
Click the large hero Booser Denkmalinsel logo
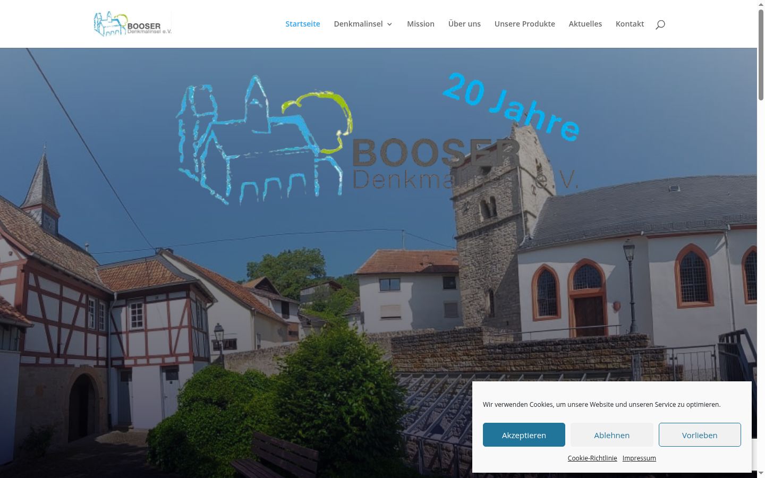coord(377,139)
